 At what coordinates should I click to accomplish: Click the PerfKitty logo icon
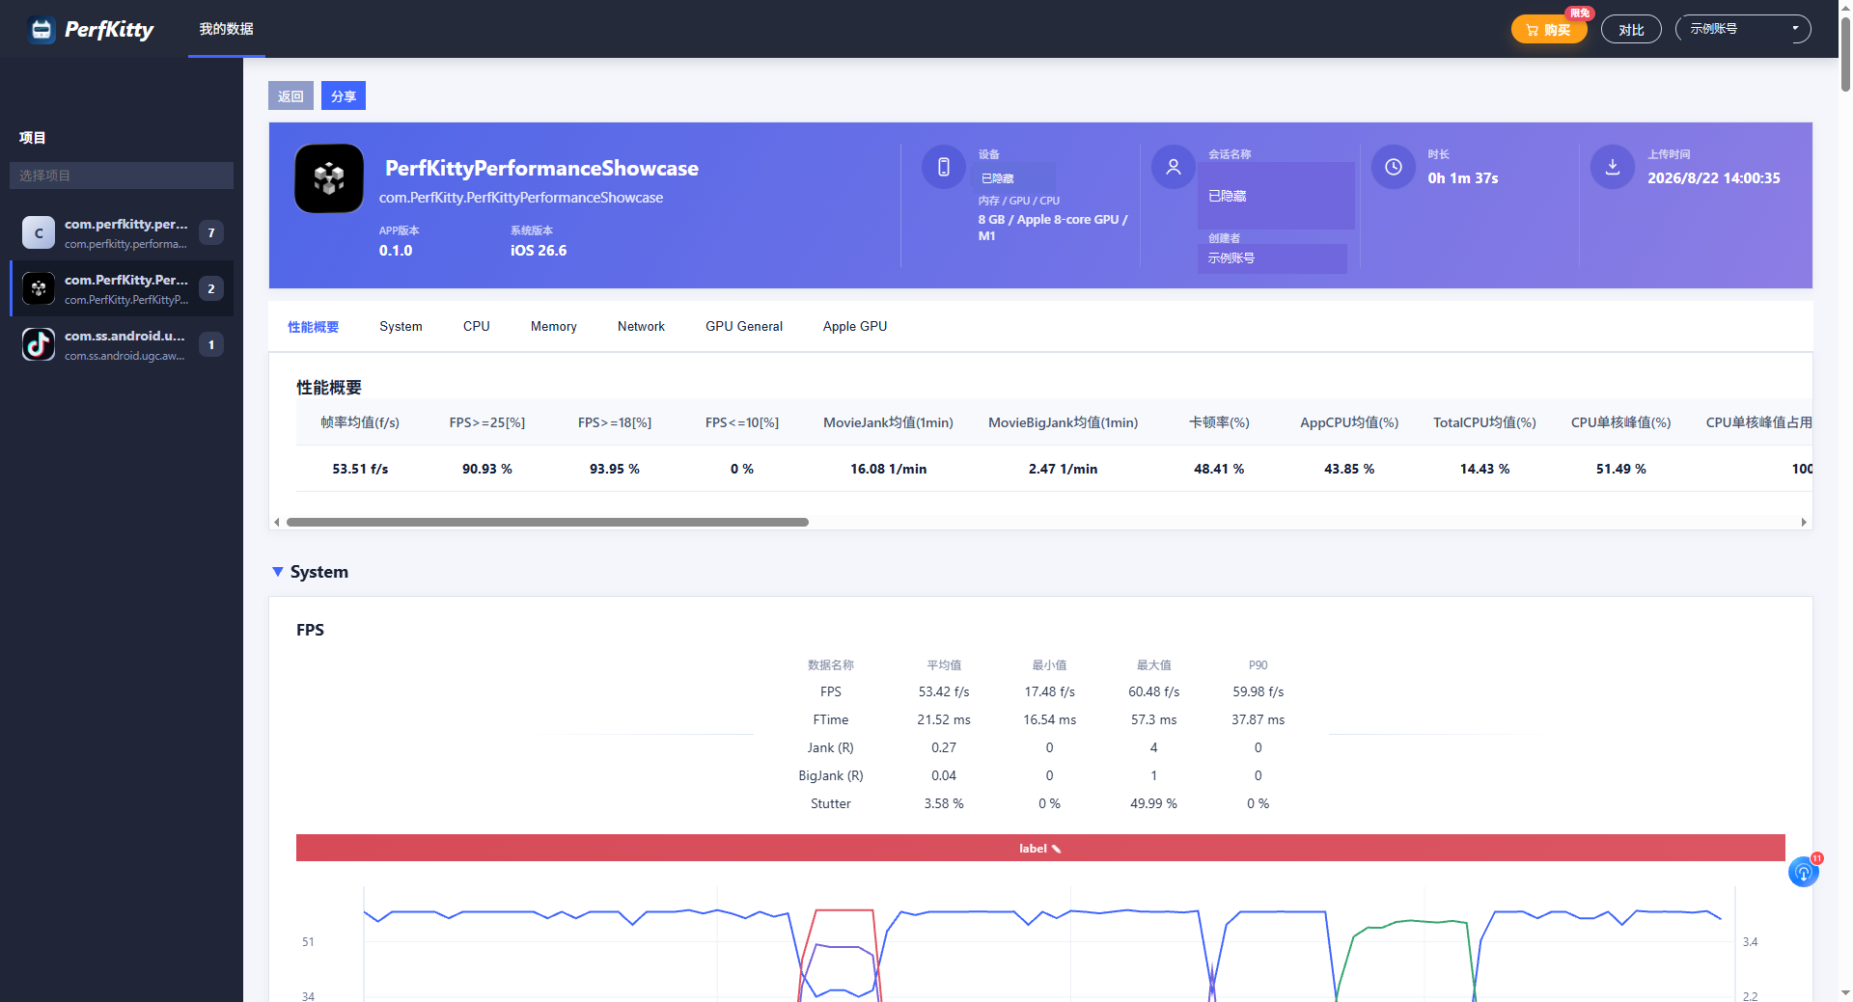(41, 30)
